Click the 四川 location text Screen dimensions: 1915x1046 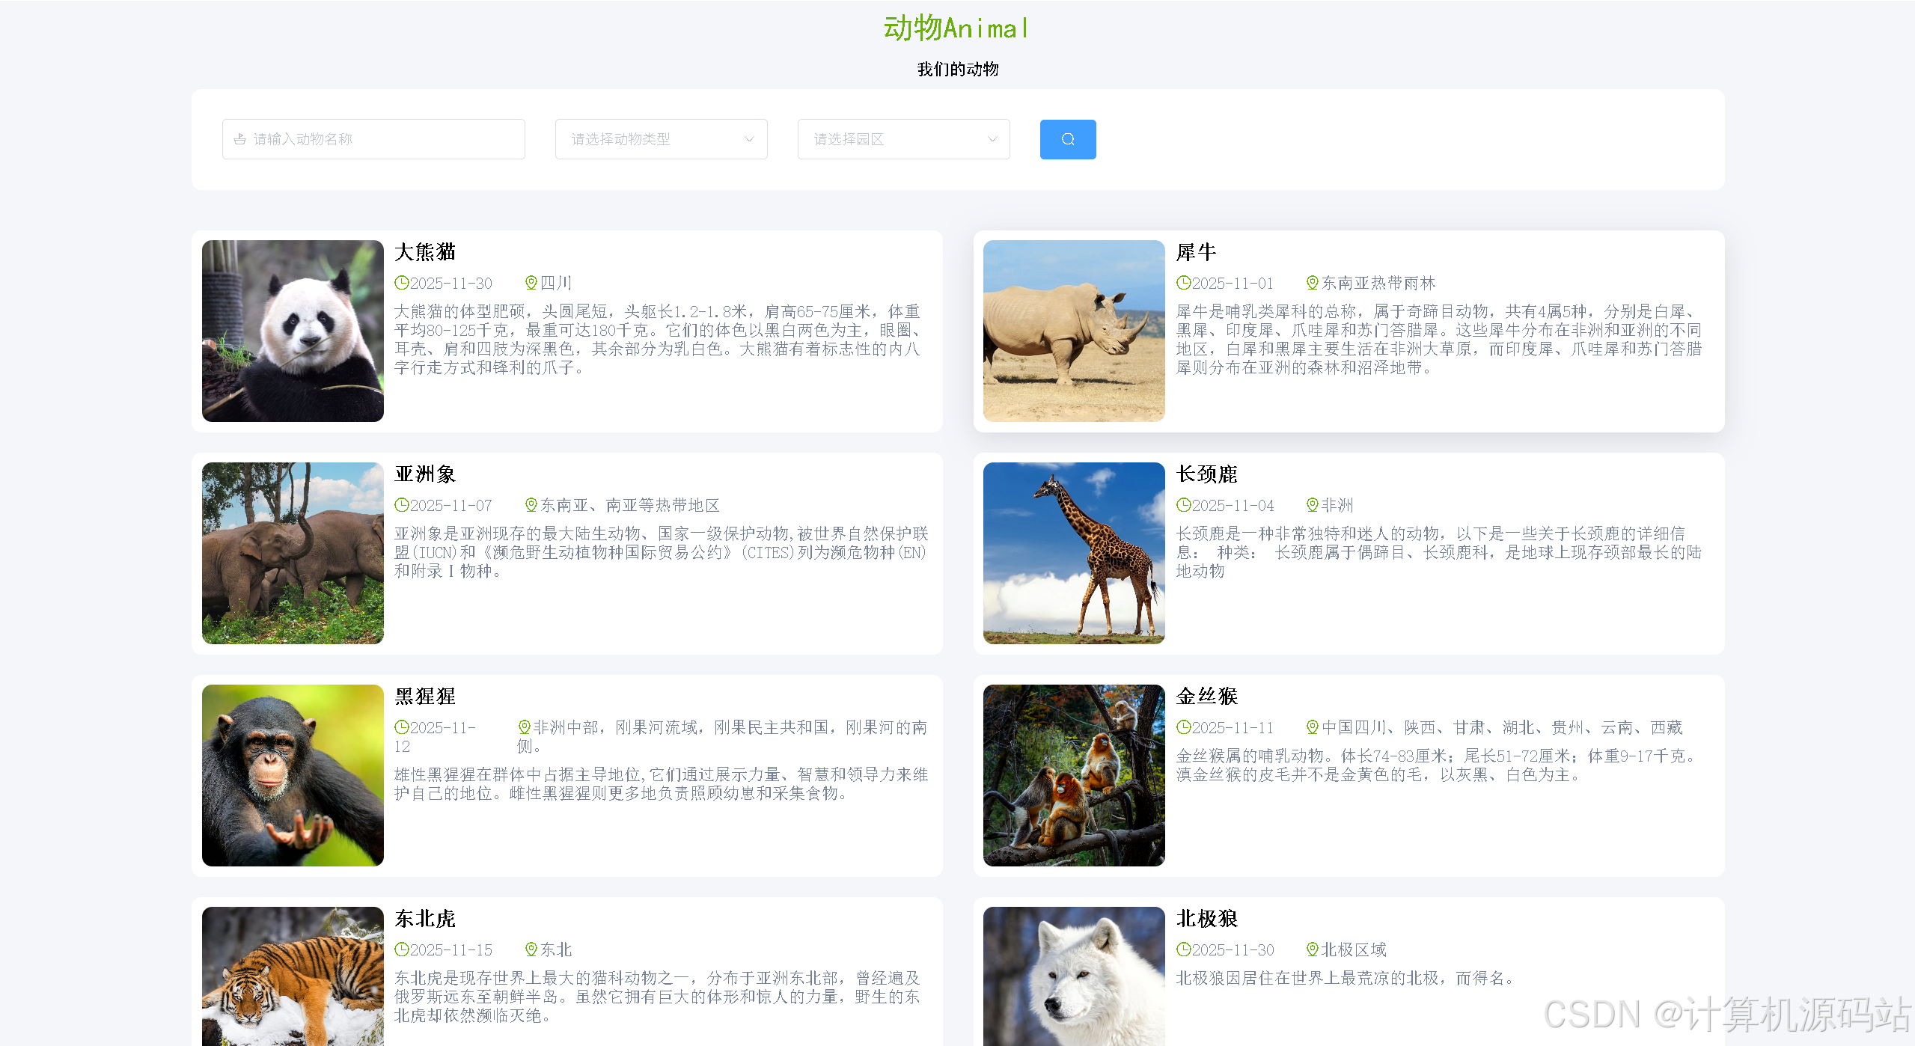[x=556, y=284]
